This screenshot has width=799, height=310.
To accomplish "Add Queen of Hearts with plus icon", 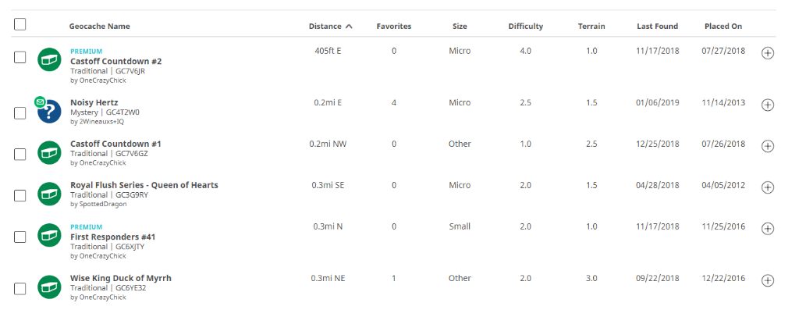I will (768, 187).
